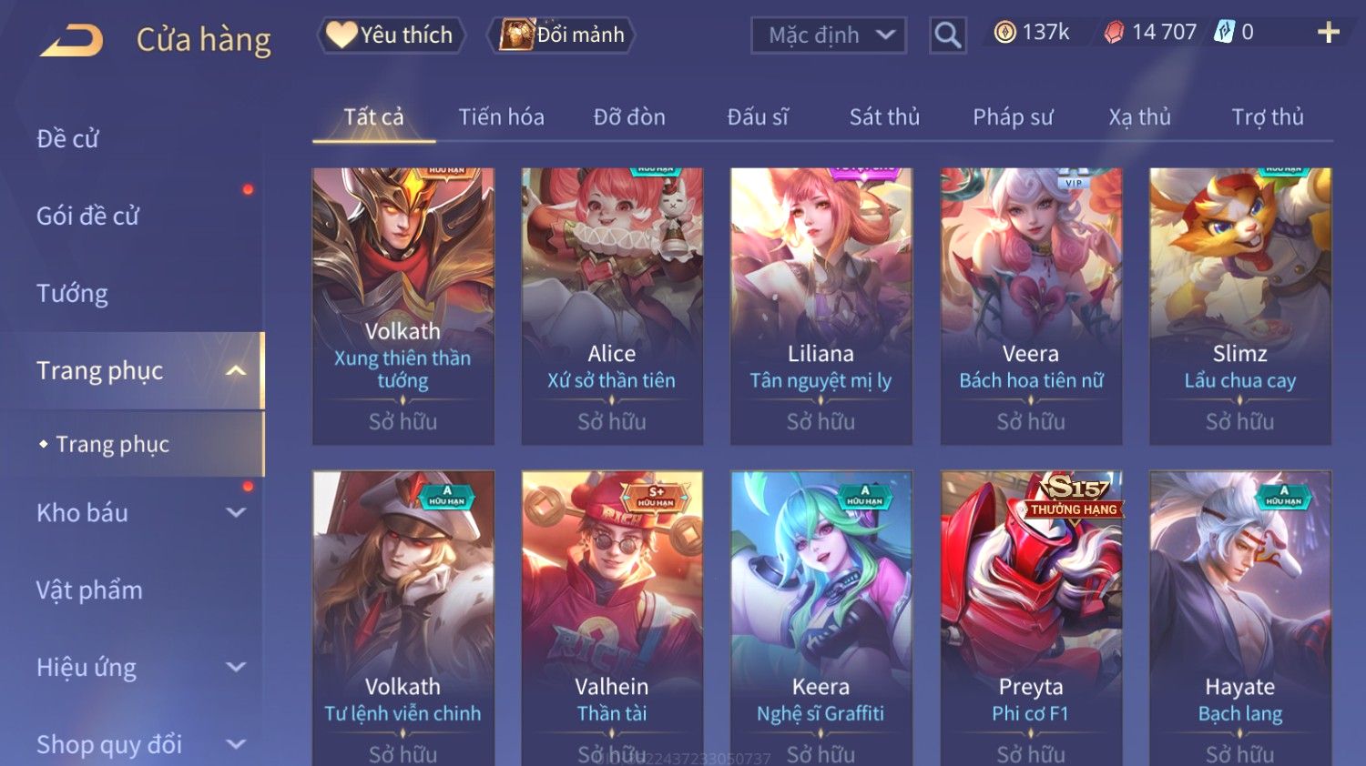Switch to the Pháp sư tab
The height and width of the screenshot is (766, 1366).
pyautogui.click(x=1013, y=117)
